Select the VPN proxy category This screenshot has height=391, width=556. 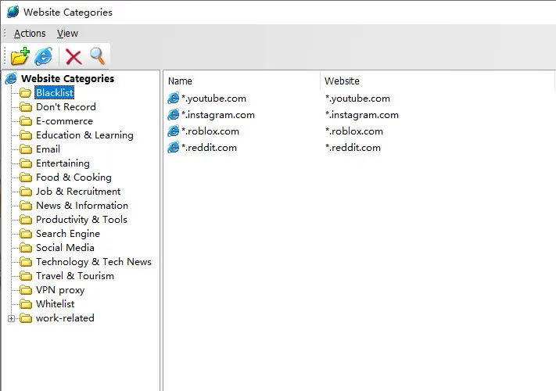pos(60,290)
